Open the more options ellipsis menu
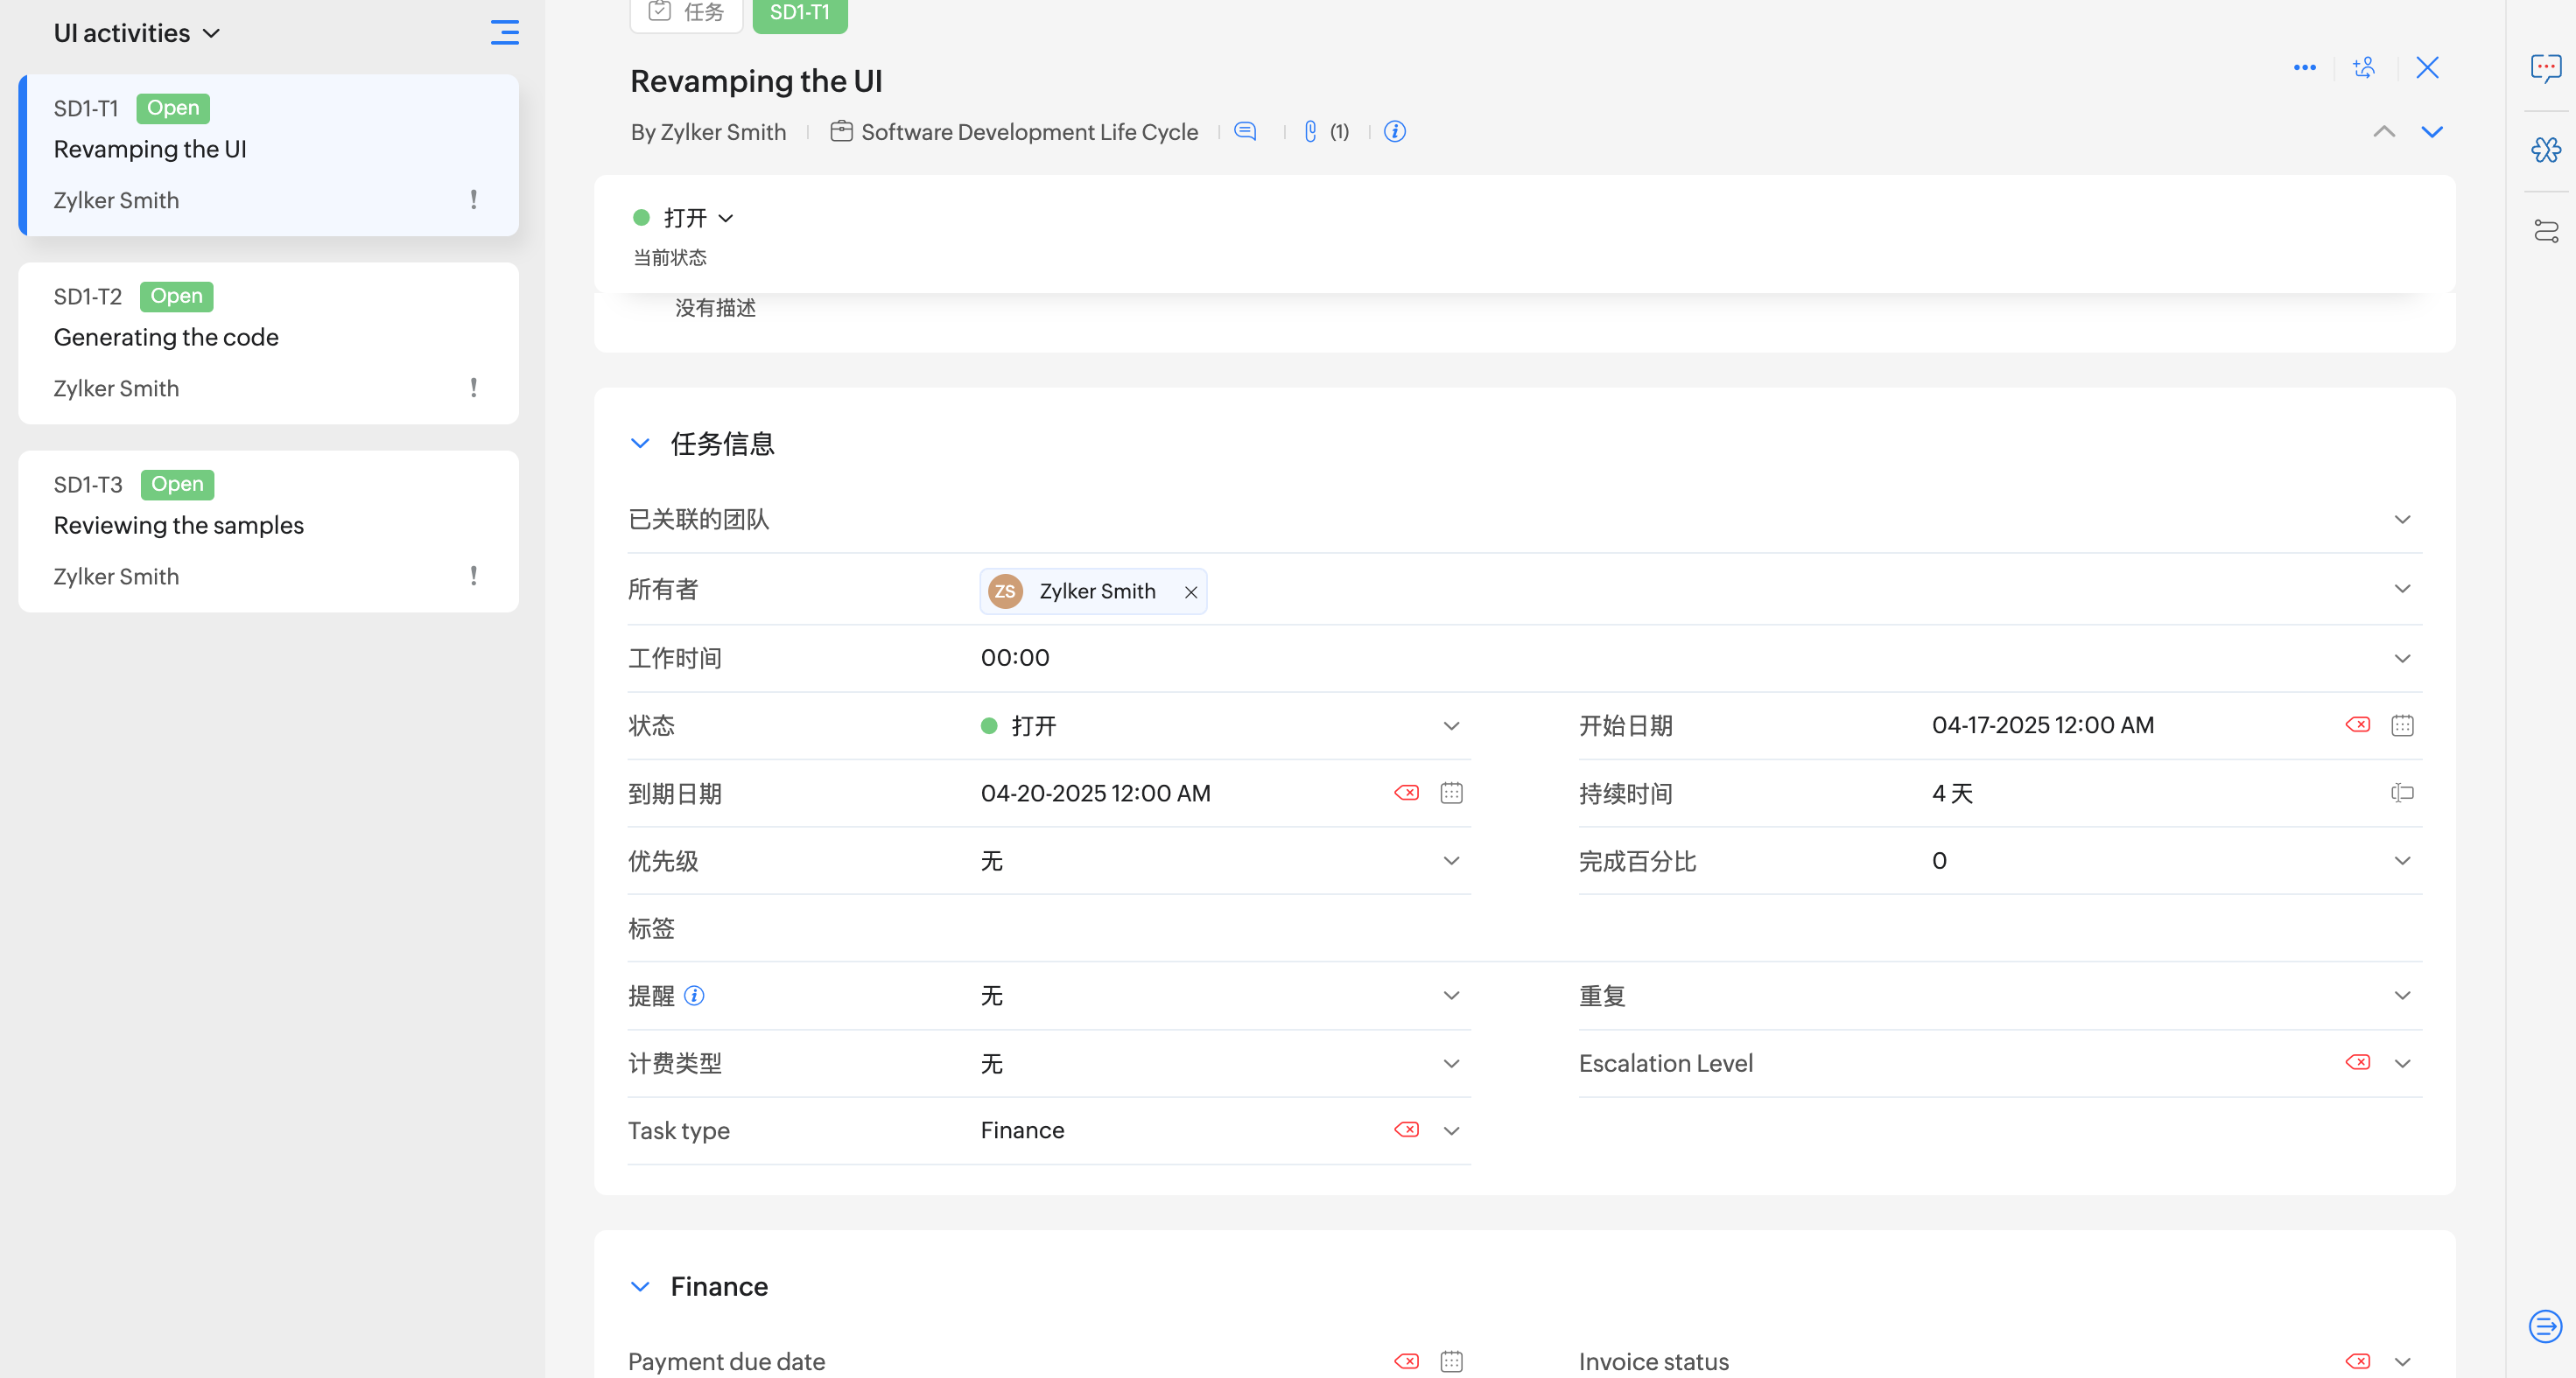The image size is (2576, 1378). point(2304,67)
